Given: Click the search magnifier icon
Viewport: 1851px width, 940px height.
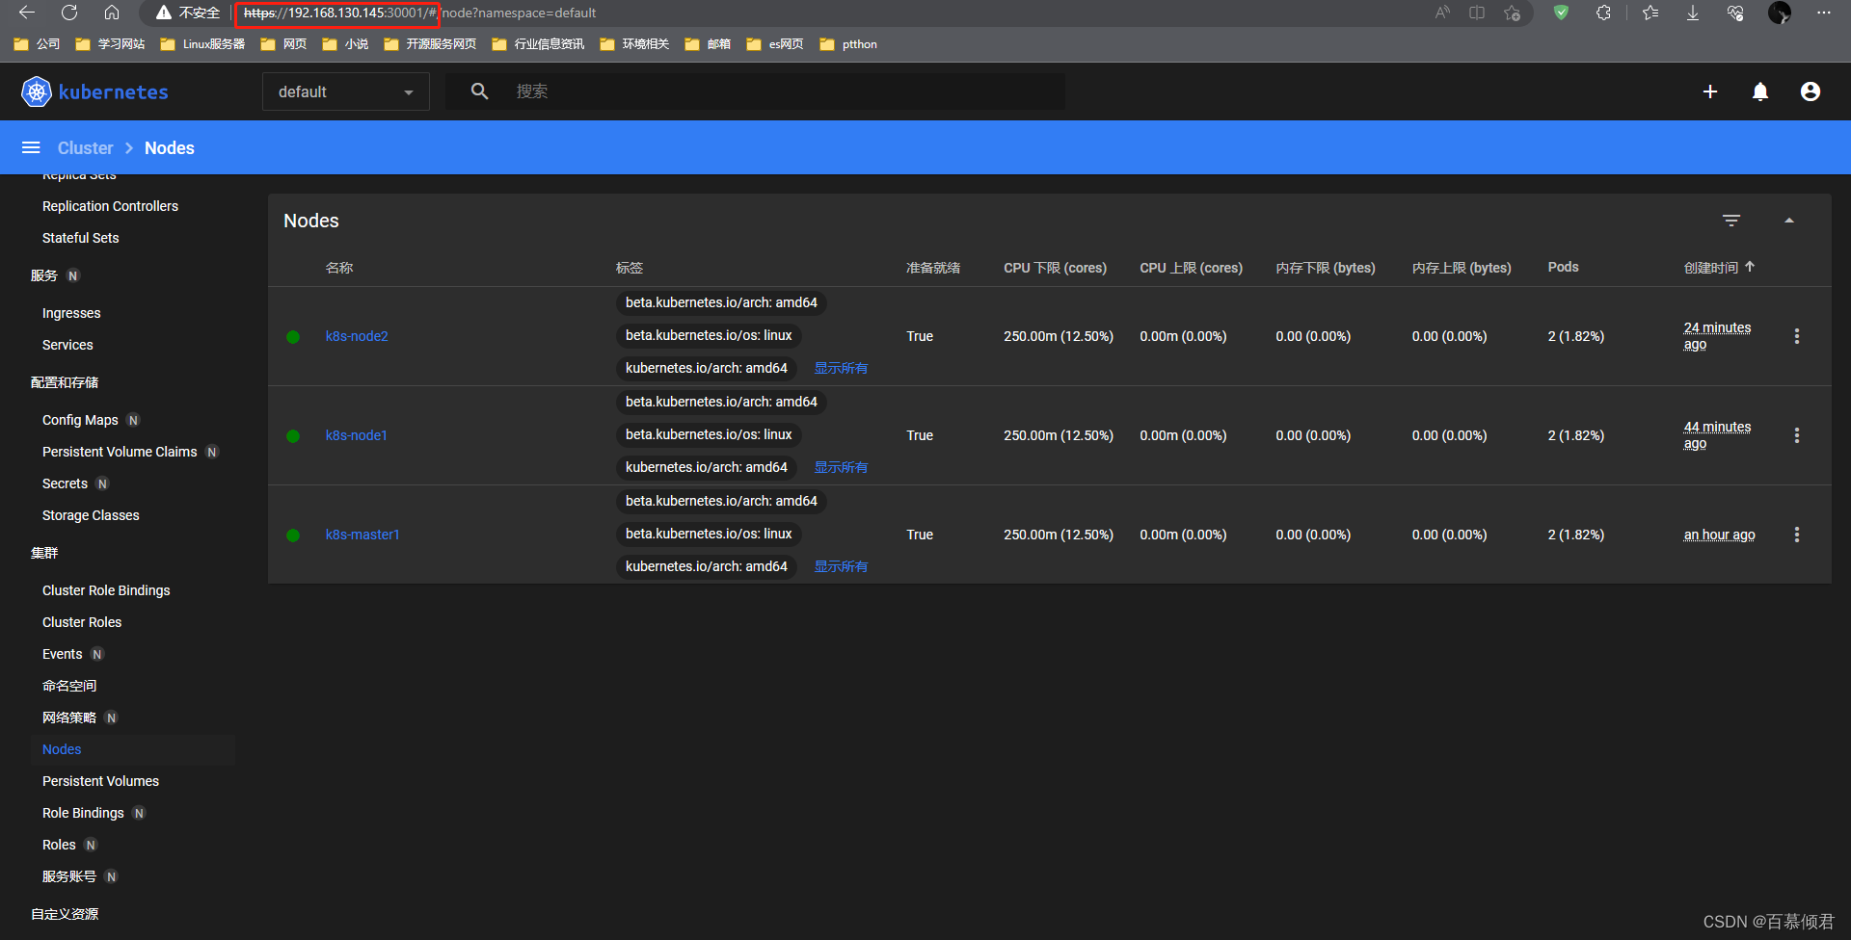Looking at the screenshot, I should (x=479, y=91).
